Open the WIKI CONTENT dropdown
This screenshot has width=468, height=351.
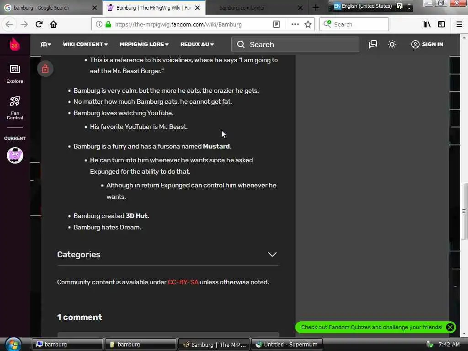[85, 44]
